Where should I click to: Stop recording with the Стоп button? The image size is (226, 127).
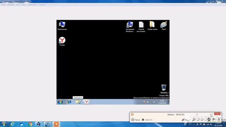pos(147,120)
